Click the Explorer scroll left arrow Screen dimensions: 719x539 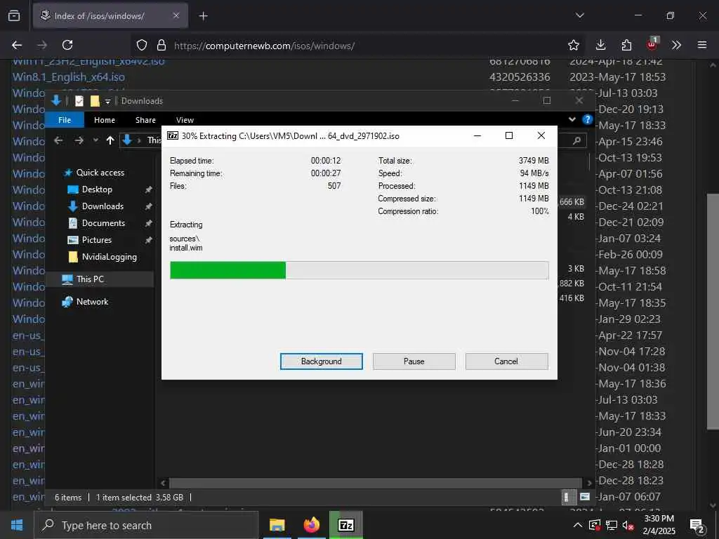163,483
